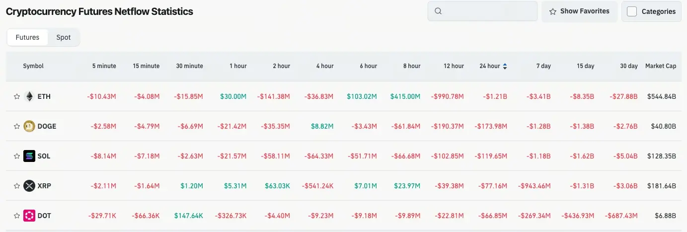Click the Cryptocurrency Futures Netflow Statistics heading

coord(99,11)
